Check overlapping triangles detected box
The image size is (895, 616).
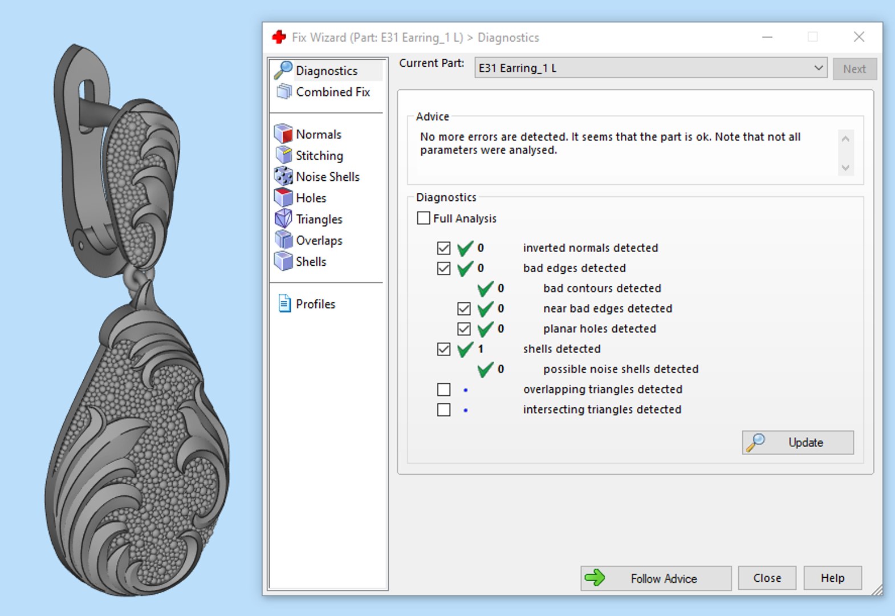coord(444,389)
